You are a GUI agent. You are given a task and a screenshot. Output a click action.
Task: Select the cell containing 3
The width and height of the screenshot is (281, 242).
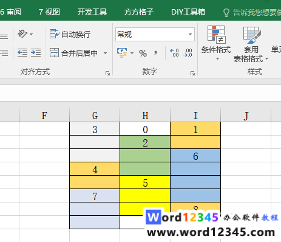[x=95, y=129]
